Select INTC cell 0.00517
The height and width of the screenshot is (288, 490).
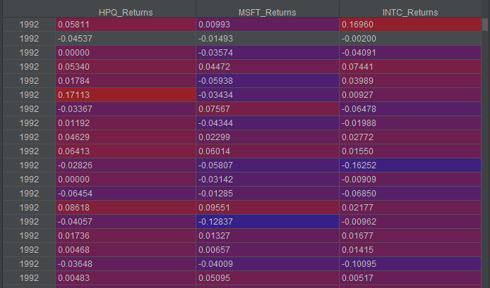(410, 278)
